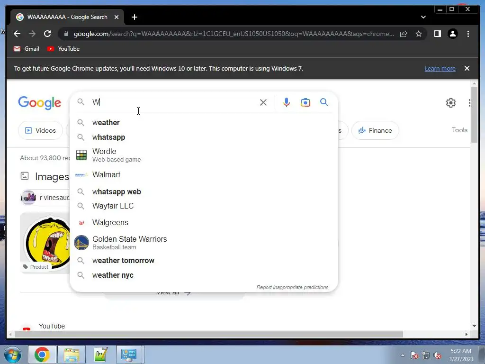Show hidden system tray icons
Viewport: 485px width, 364px height.
[x=403, y=355]
